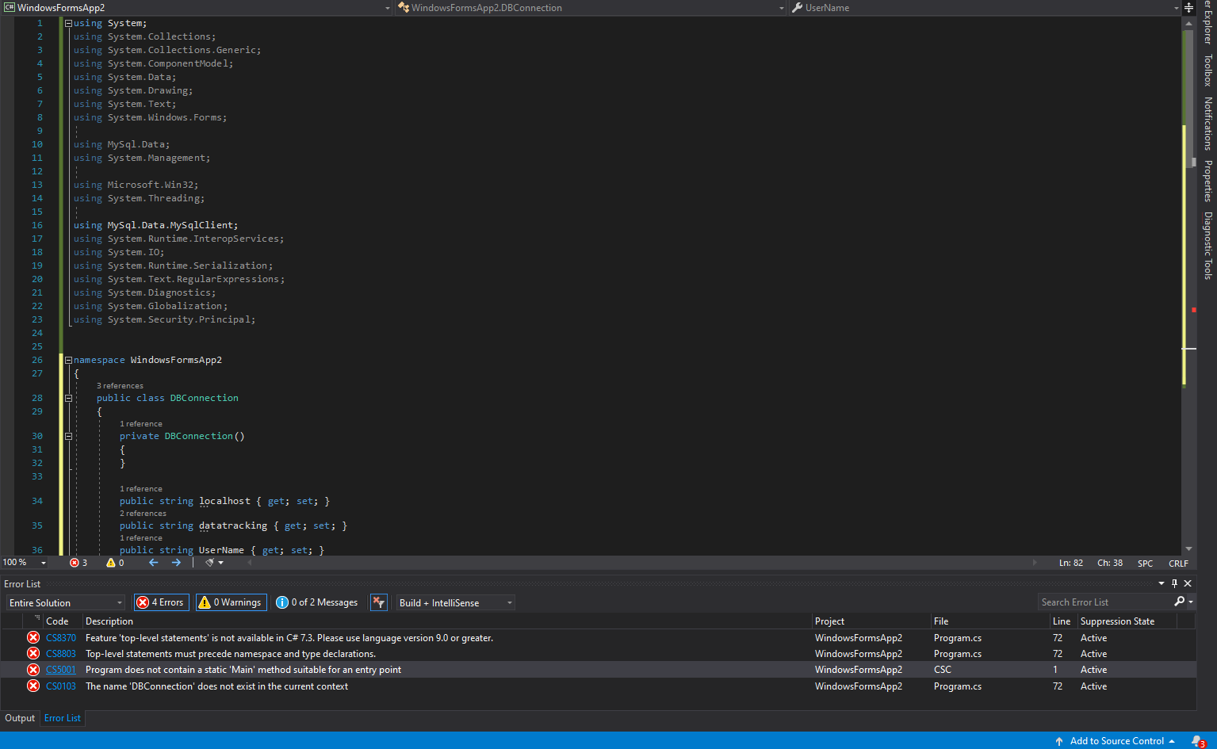Switch to the Output tab
The image size is (1217, 749).
click(x=20, y=718)
